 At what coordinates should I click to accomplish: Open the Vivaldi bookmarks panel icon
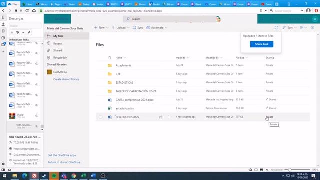click(3, 18)
